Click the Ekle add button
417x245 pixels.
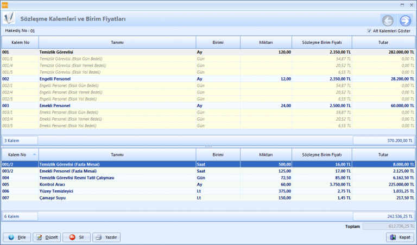coord(17,237)
